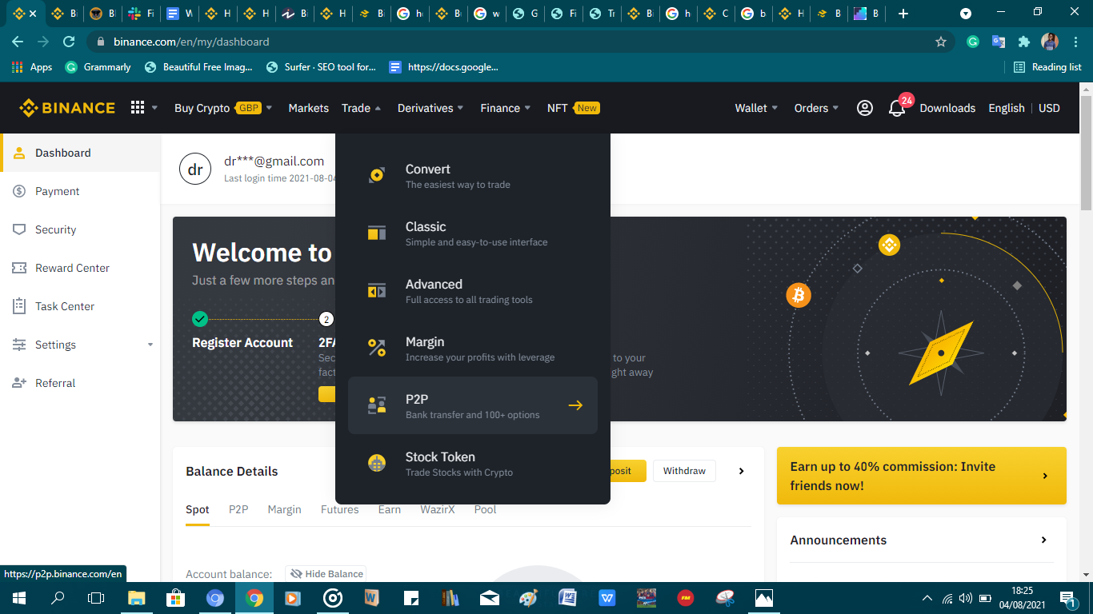This screenshot has width=1093, height=614.
Task: Open Windows search from the taskbar
Action: tap(58, 598)
